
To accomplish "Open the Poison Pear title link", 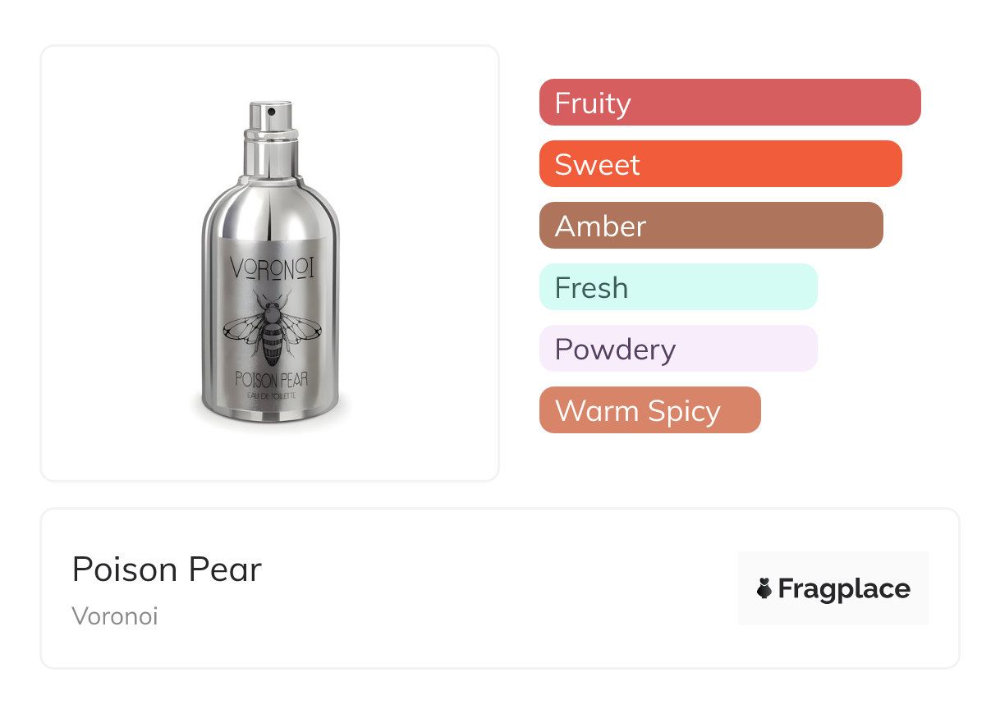I will [167, 569].
